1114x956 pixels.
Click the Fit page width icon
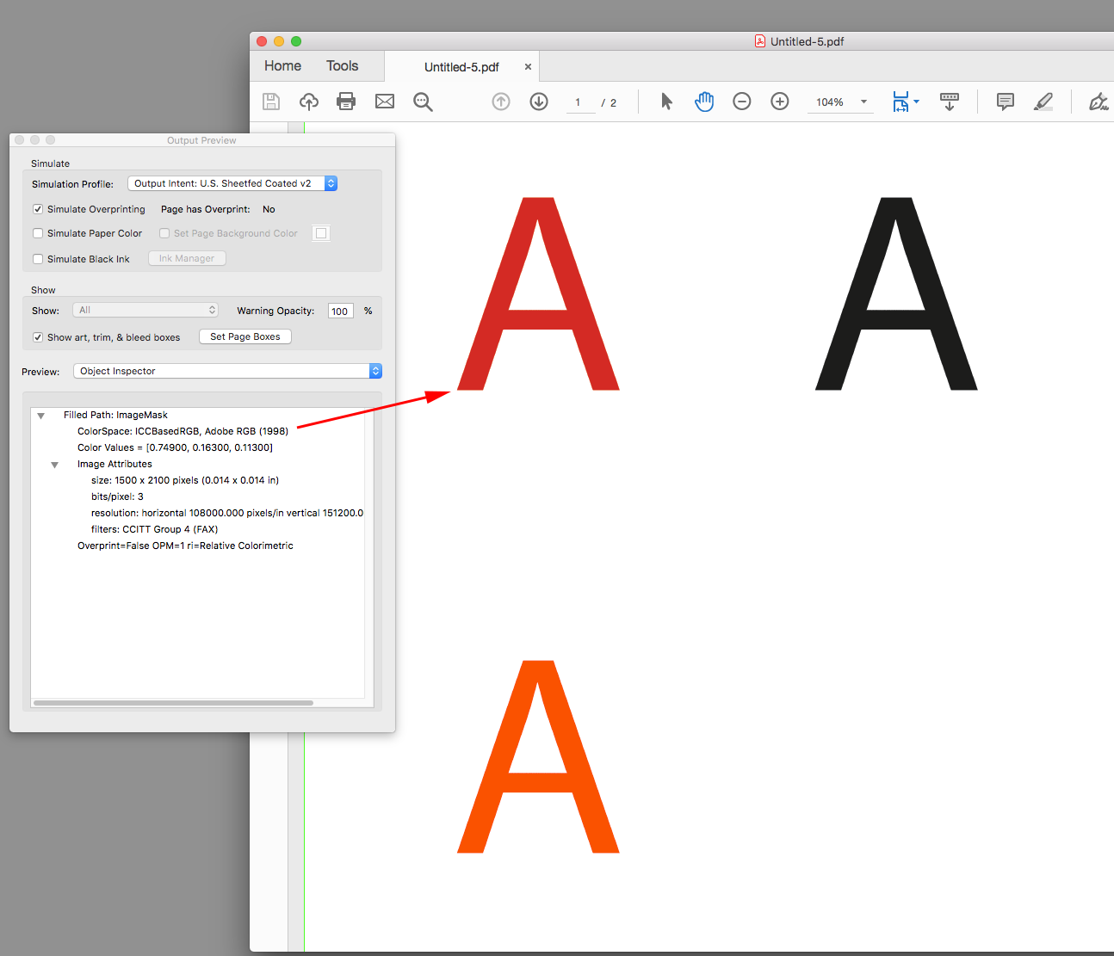pyautogui.click(x=900, y=102)
